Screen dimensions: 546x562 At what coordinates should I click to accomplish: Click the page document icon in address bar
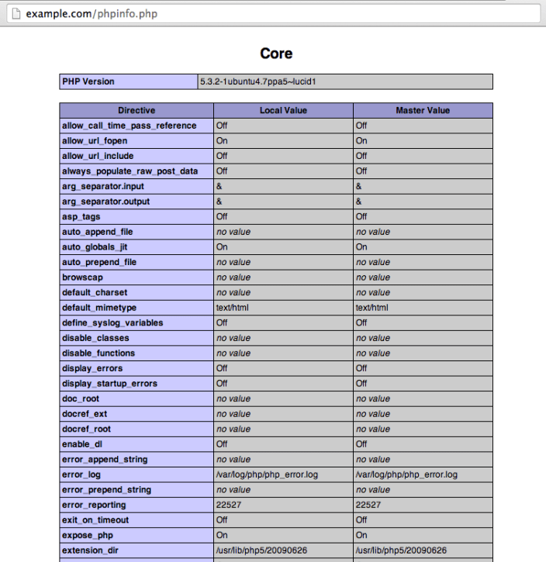(x=16, y=14)
